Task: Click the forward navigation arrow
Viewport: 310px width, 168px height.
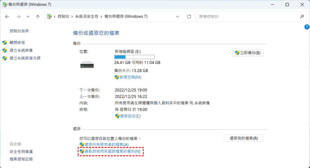Action: (x=18, y=17)
